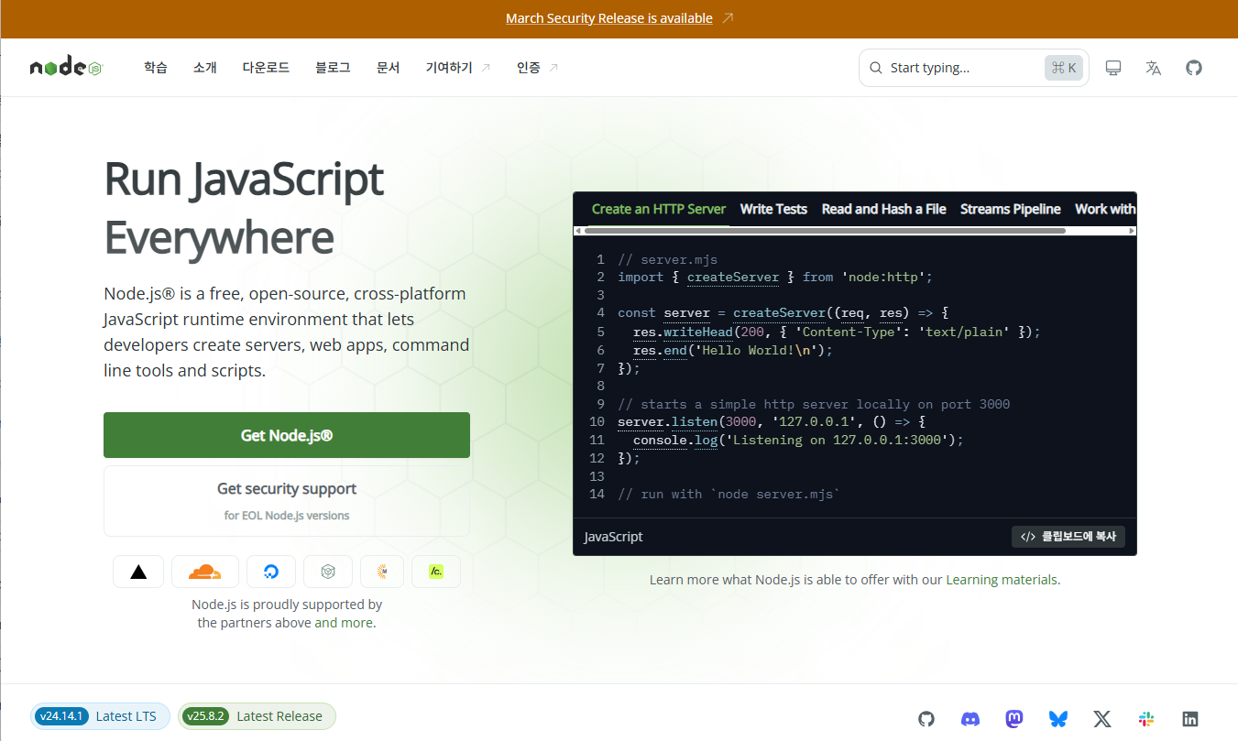1238x741 pixels.
Task: Click the Vercel triangle partner logo
Action: tap(137, 571)
